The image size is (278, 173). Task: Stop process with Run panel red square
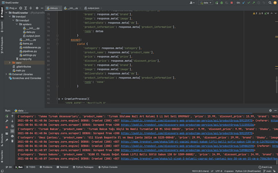[x=7, y=127]
